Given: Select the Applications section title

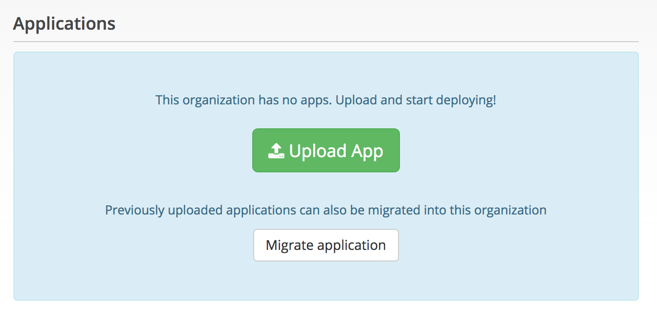Looking at the screenshot, I should (65, 23).
